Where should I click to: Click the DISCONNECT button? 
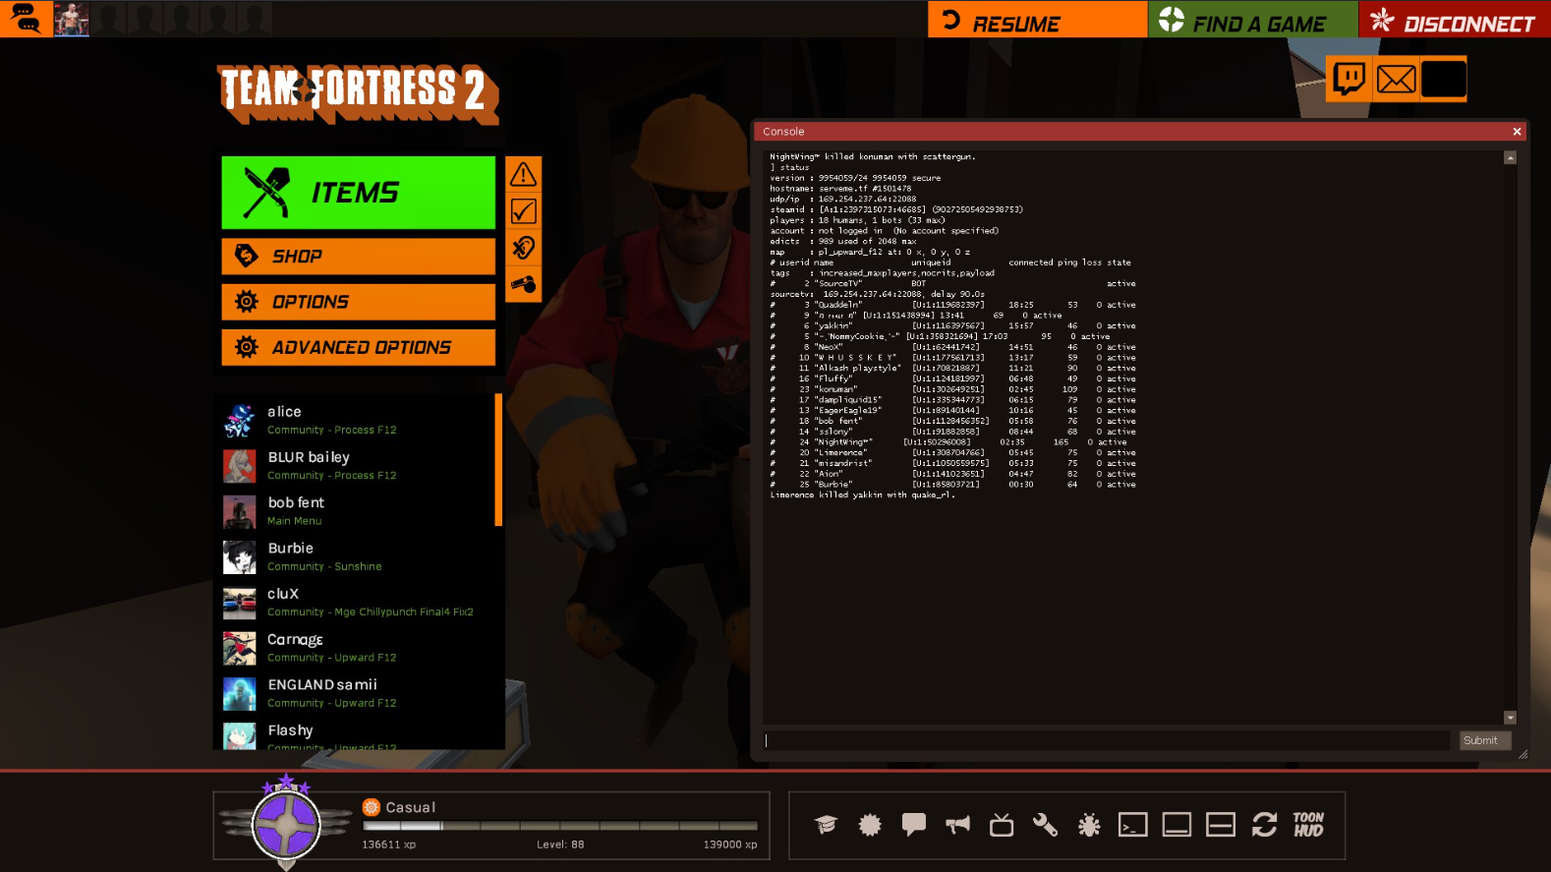click(x=1455, y=20)
